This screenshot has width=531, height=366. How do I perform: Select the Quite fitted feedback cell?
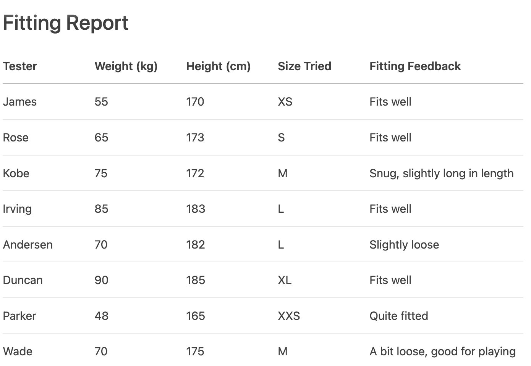(x=398, y=316)
